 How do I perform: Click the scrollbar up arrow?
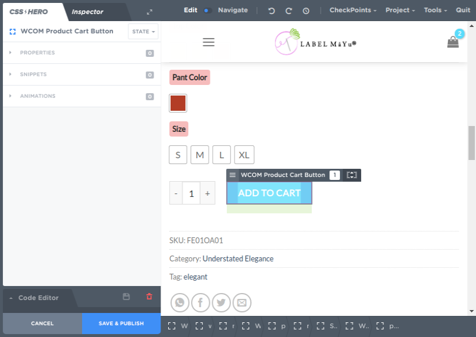pos(471,26)
